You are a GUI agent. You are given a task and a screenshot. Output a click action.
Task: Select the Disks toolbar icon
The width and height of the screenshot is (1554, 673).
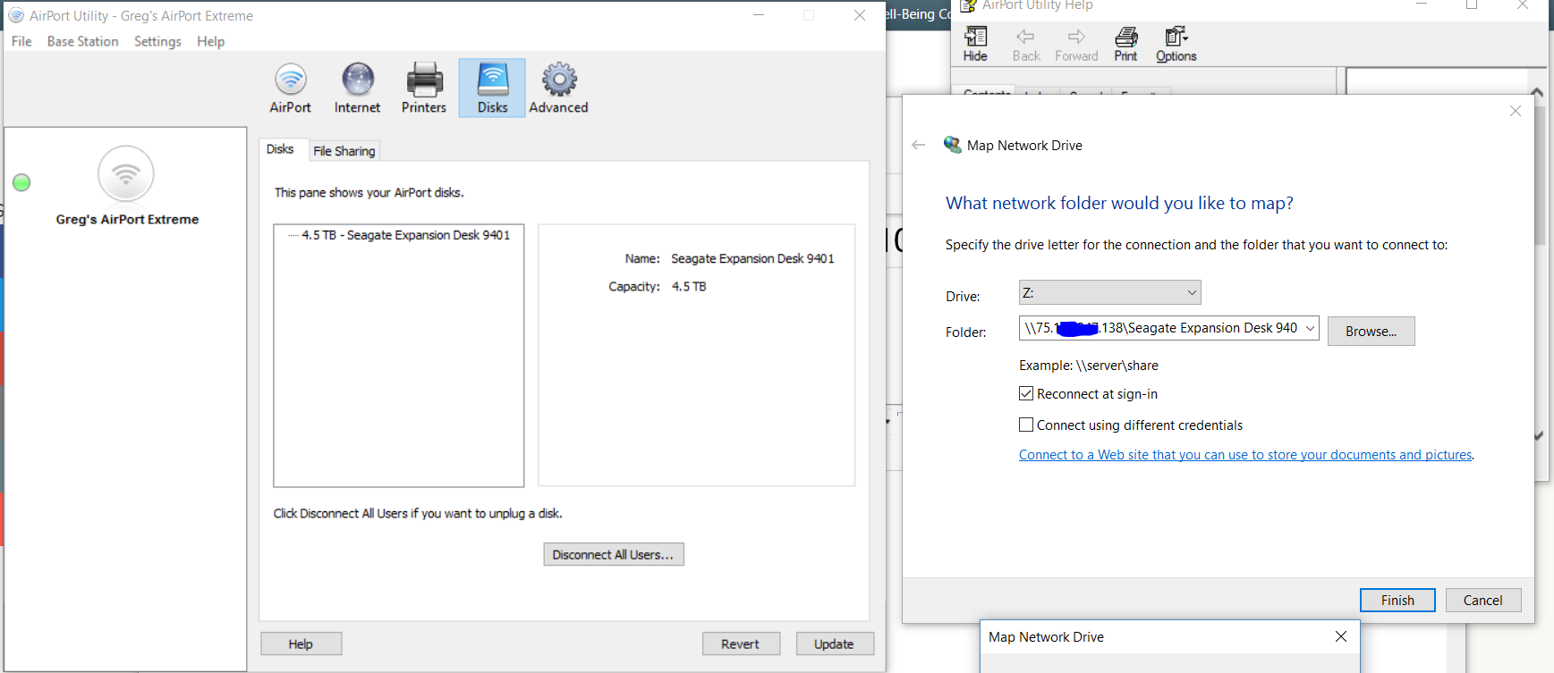(492, 88)
